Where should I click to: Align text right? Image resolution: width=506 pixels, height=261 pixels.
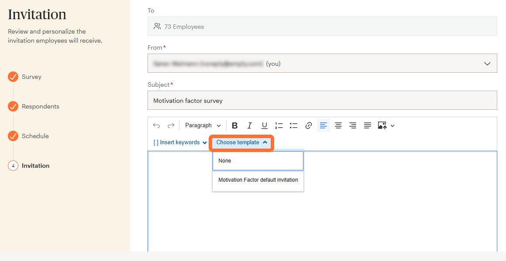coord(353,125)
